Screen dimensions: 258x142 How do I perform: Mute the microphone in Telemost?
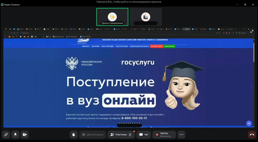15,135
